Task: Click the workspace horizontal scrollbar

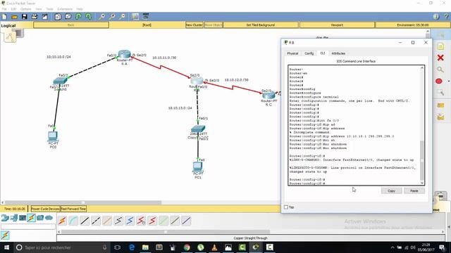Action: click(x=83, y=202)
